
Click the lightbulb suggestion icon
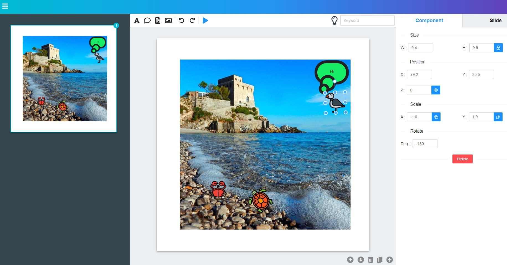(334, 20)
